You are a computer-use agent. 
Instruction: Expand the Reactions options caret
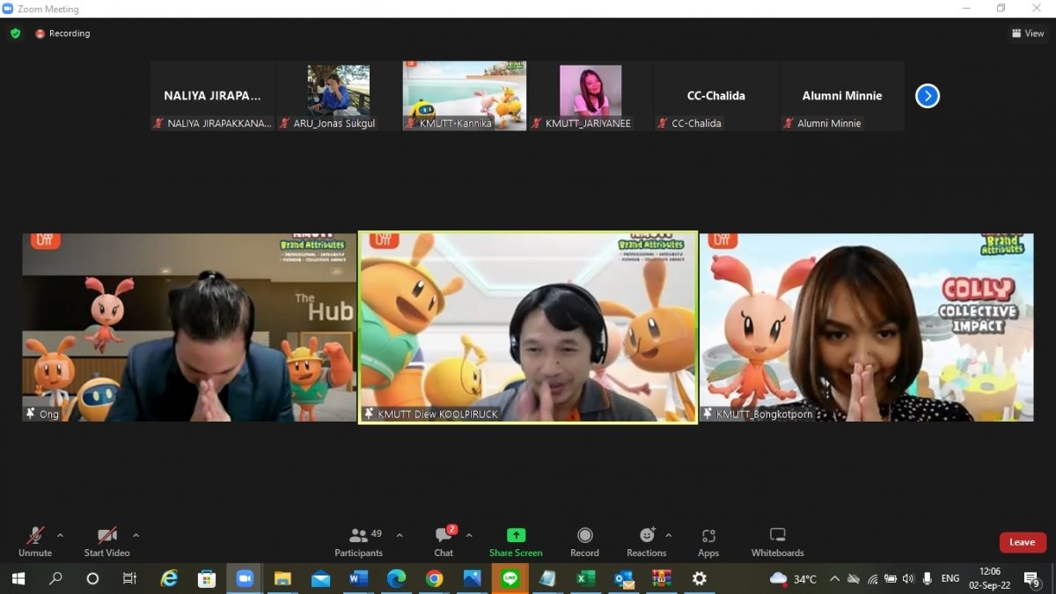pos(669,535)
